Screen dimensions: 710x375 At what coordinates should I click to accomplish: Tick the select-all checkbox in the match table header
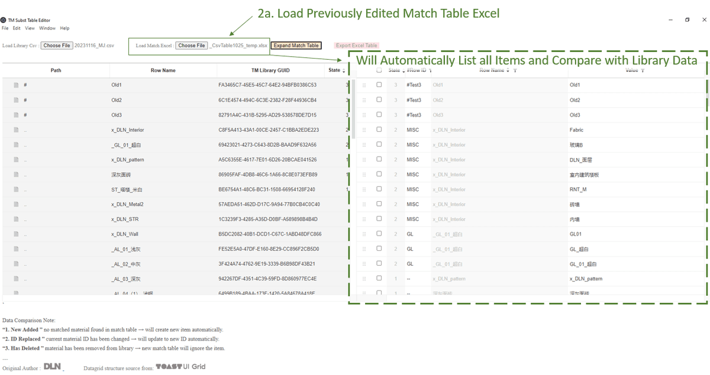tap(379, 70)
